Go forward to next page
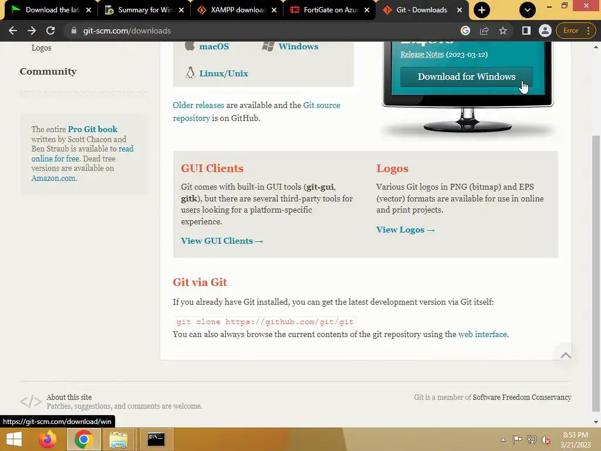601x451 pixels. point(32,31)
